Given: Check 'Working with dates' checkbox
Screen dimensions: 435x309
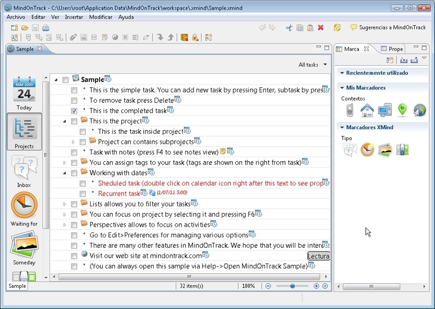Looking at the screenshot, I should (x=74, y=173).
